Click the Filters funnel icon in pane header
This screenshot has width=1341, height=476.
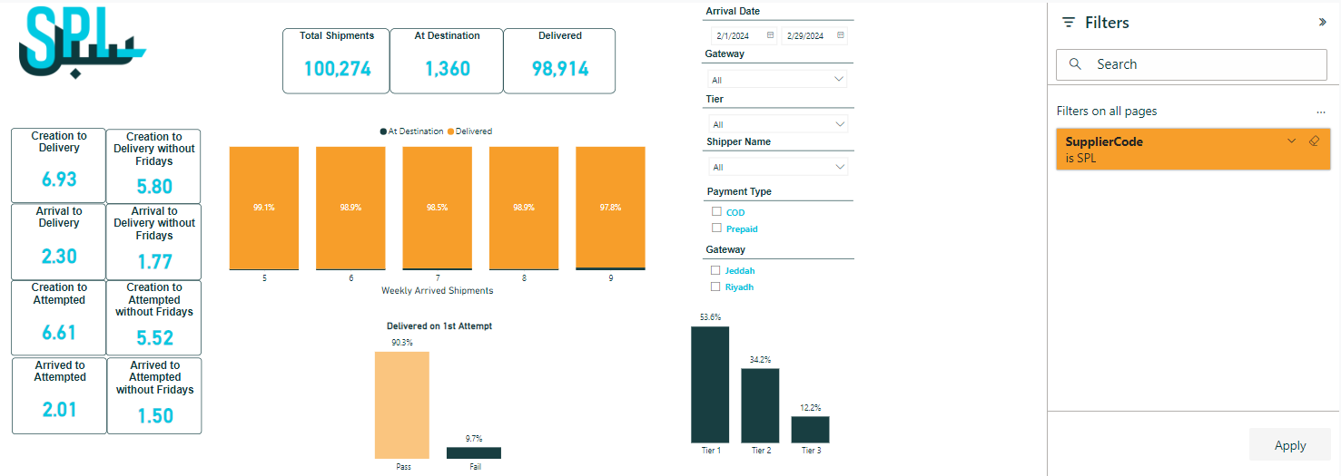[x=1069, y=23]
